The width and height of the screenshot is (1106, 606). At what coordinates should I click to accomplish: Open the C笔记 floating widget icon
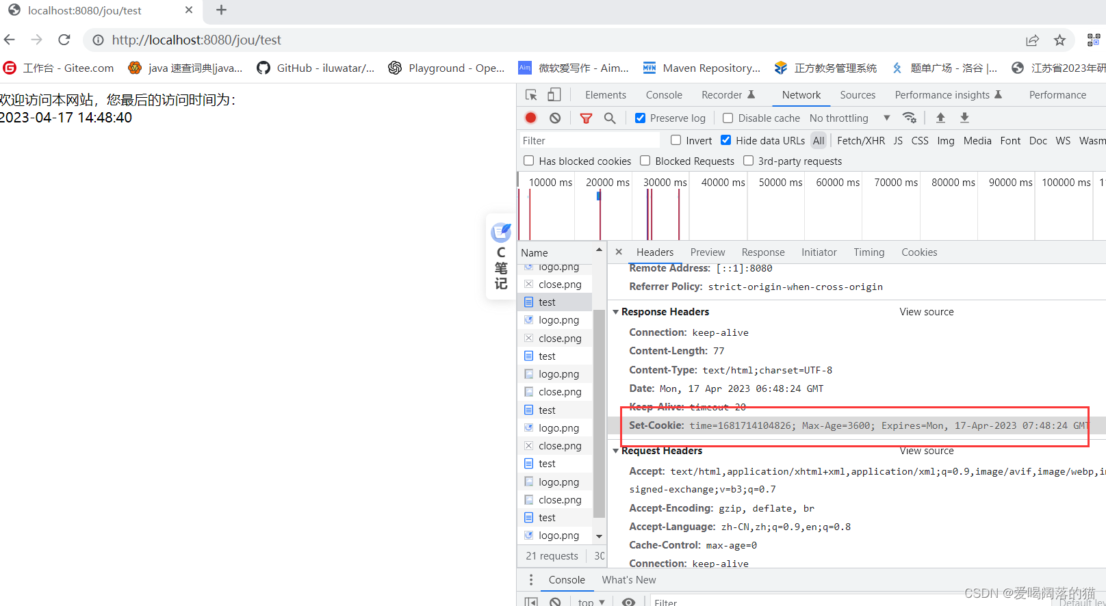pos(501,256)
